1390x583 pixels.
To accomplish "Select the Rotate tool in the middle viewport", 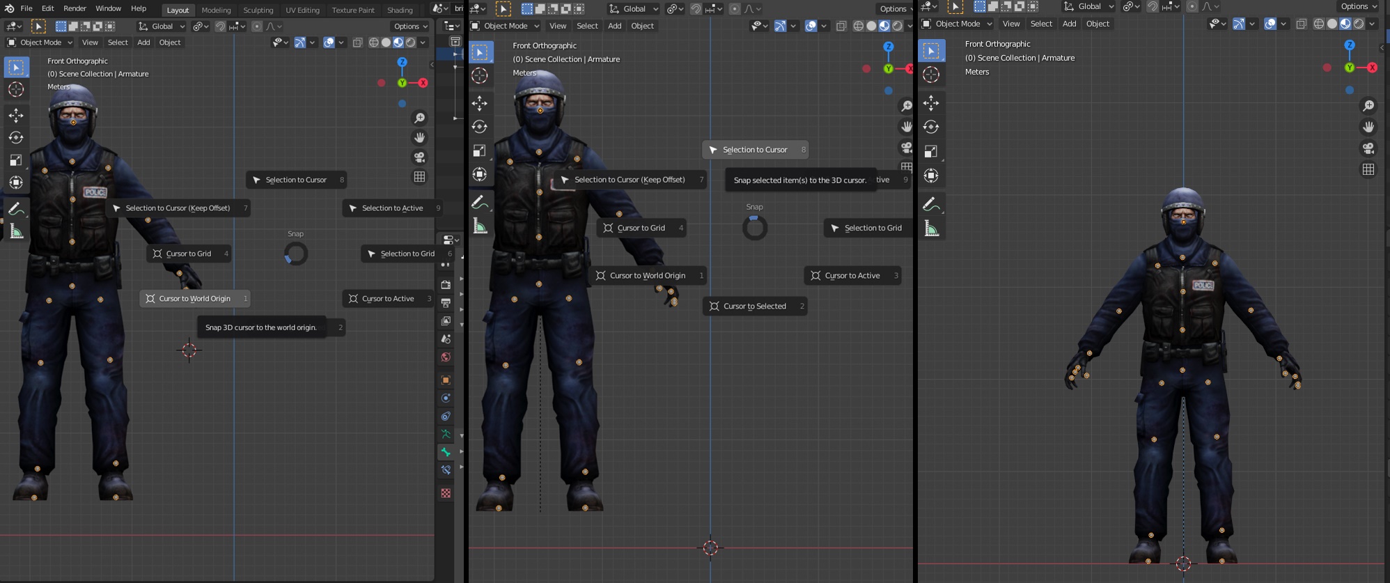I will (480, 127).
